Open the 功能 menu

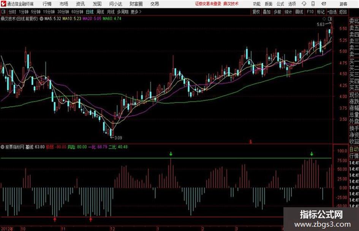tap(257, 4)
